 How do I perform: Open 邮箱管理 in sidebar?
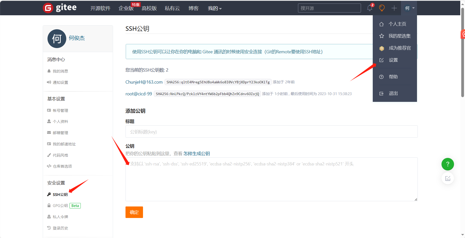click(60, 133)
